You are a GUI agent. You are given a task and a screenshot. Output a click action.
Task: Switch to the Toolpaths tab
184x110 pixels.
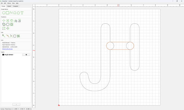coord(16,6)
